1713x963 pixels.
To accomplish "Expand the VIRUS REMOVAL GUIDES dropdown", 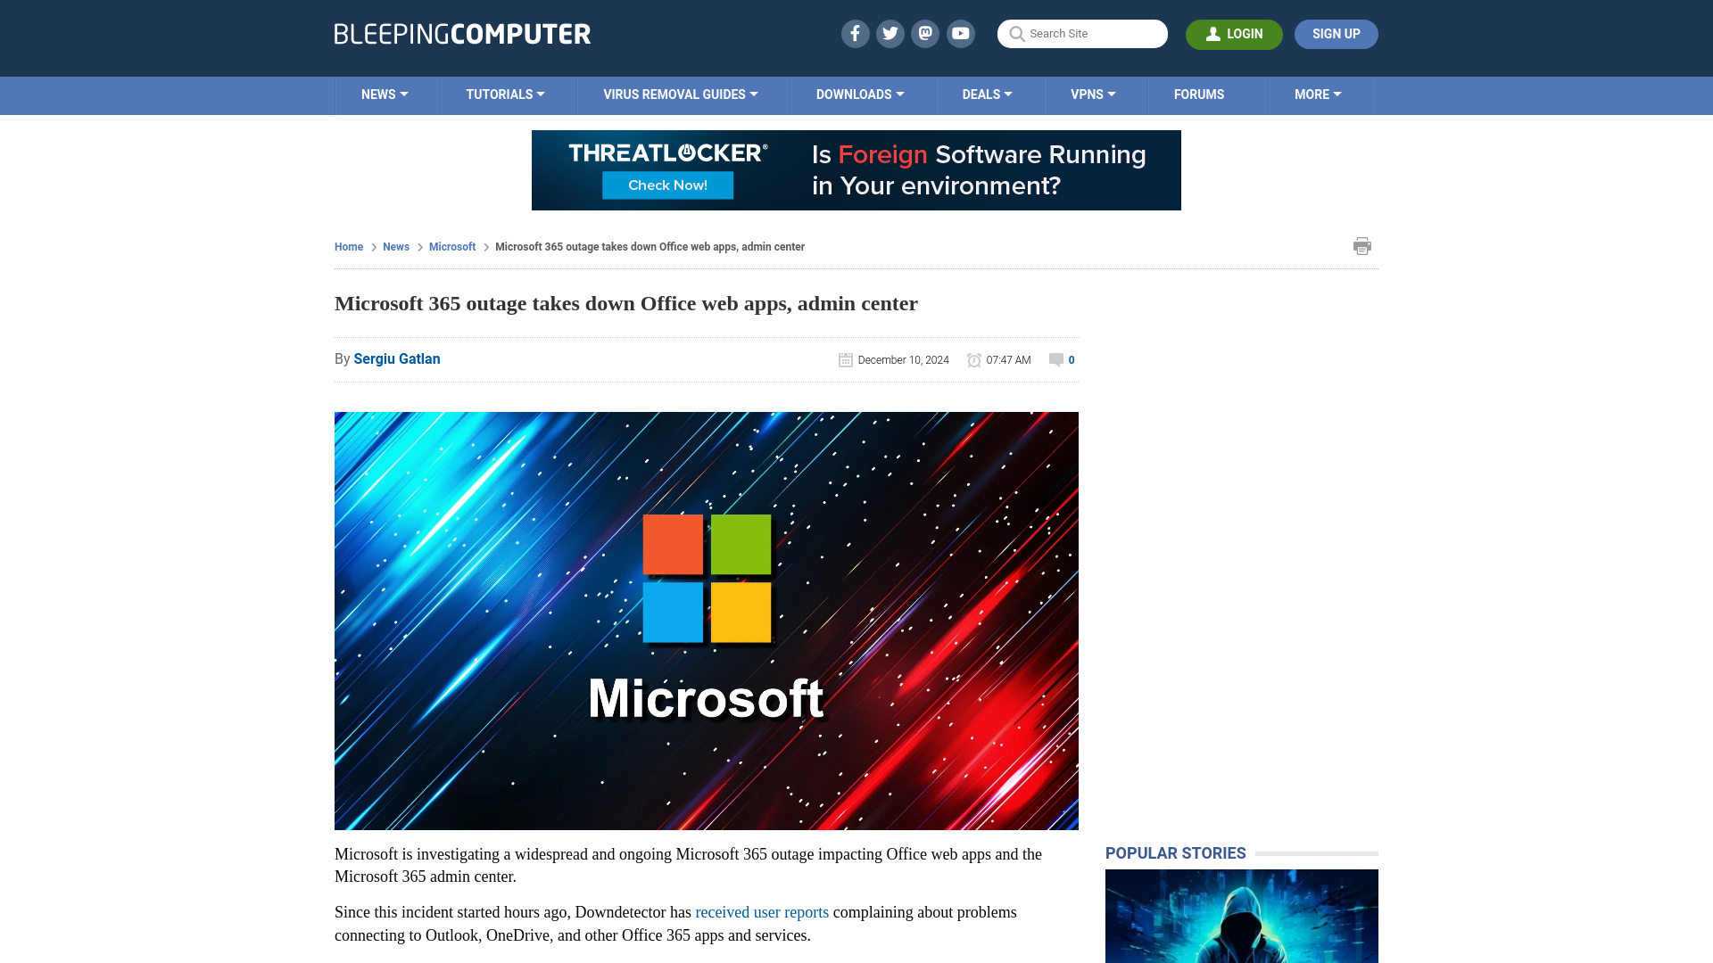I will pyautogui.click(x=679, y=95).
